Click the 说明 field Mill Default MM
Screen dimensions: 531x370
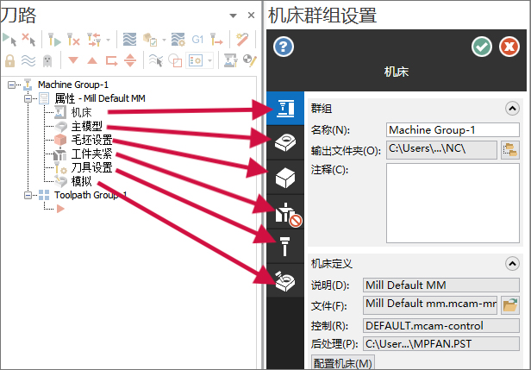tap(441, 285)
